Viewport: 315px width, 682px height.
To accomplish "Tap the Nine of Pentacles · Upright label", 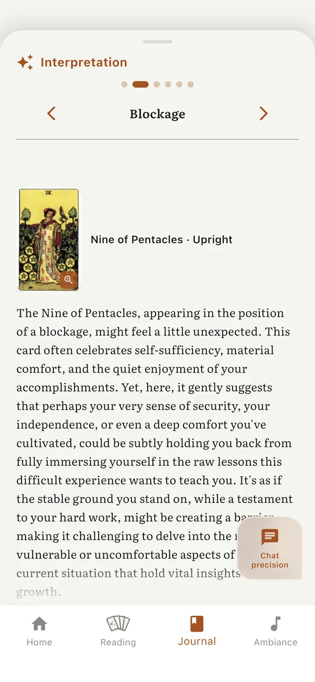I will coord(161,240).
